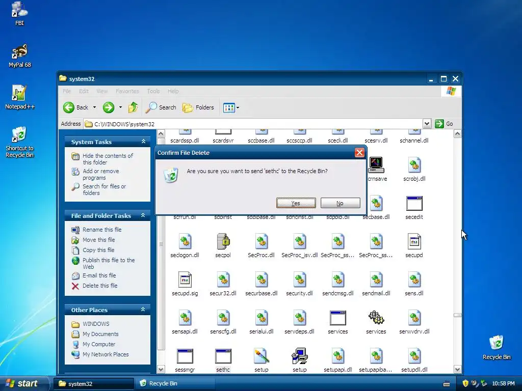Screen dimensions: 522x391
Task: Toggle the Folders pane
Action: tap(198, 107)
